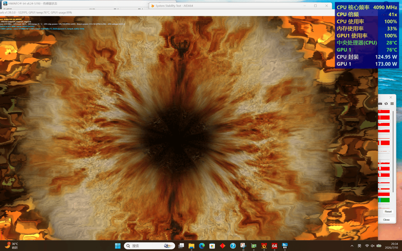Open the blue question mark help app
Screen dimensions: 402x251
point(233,246)
